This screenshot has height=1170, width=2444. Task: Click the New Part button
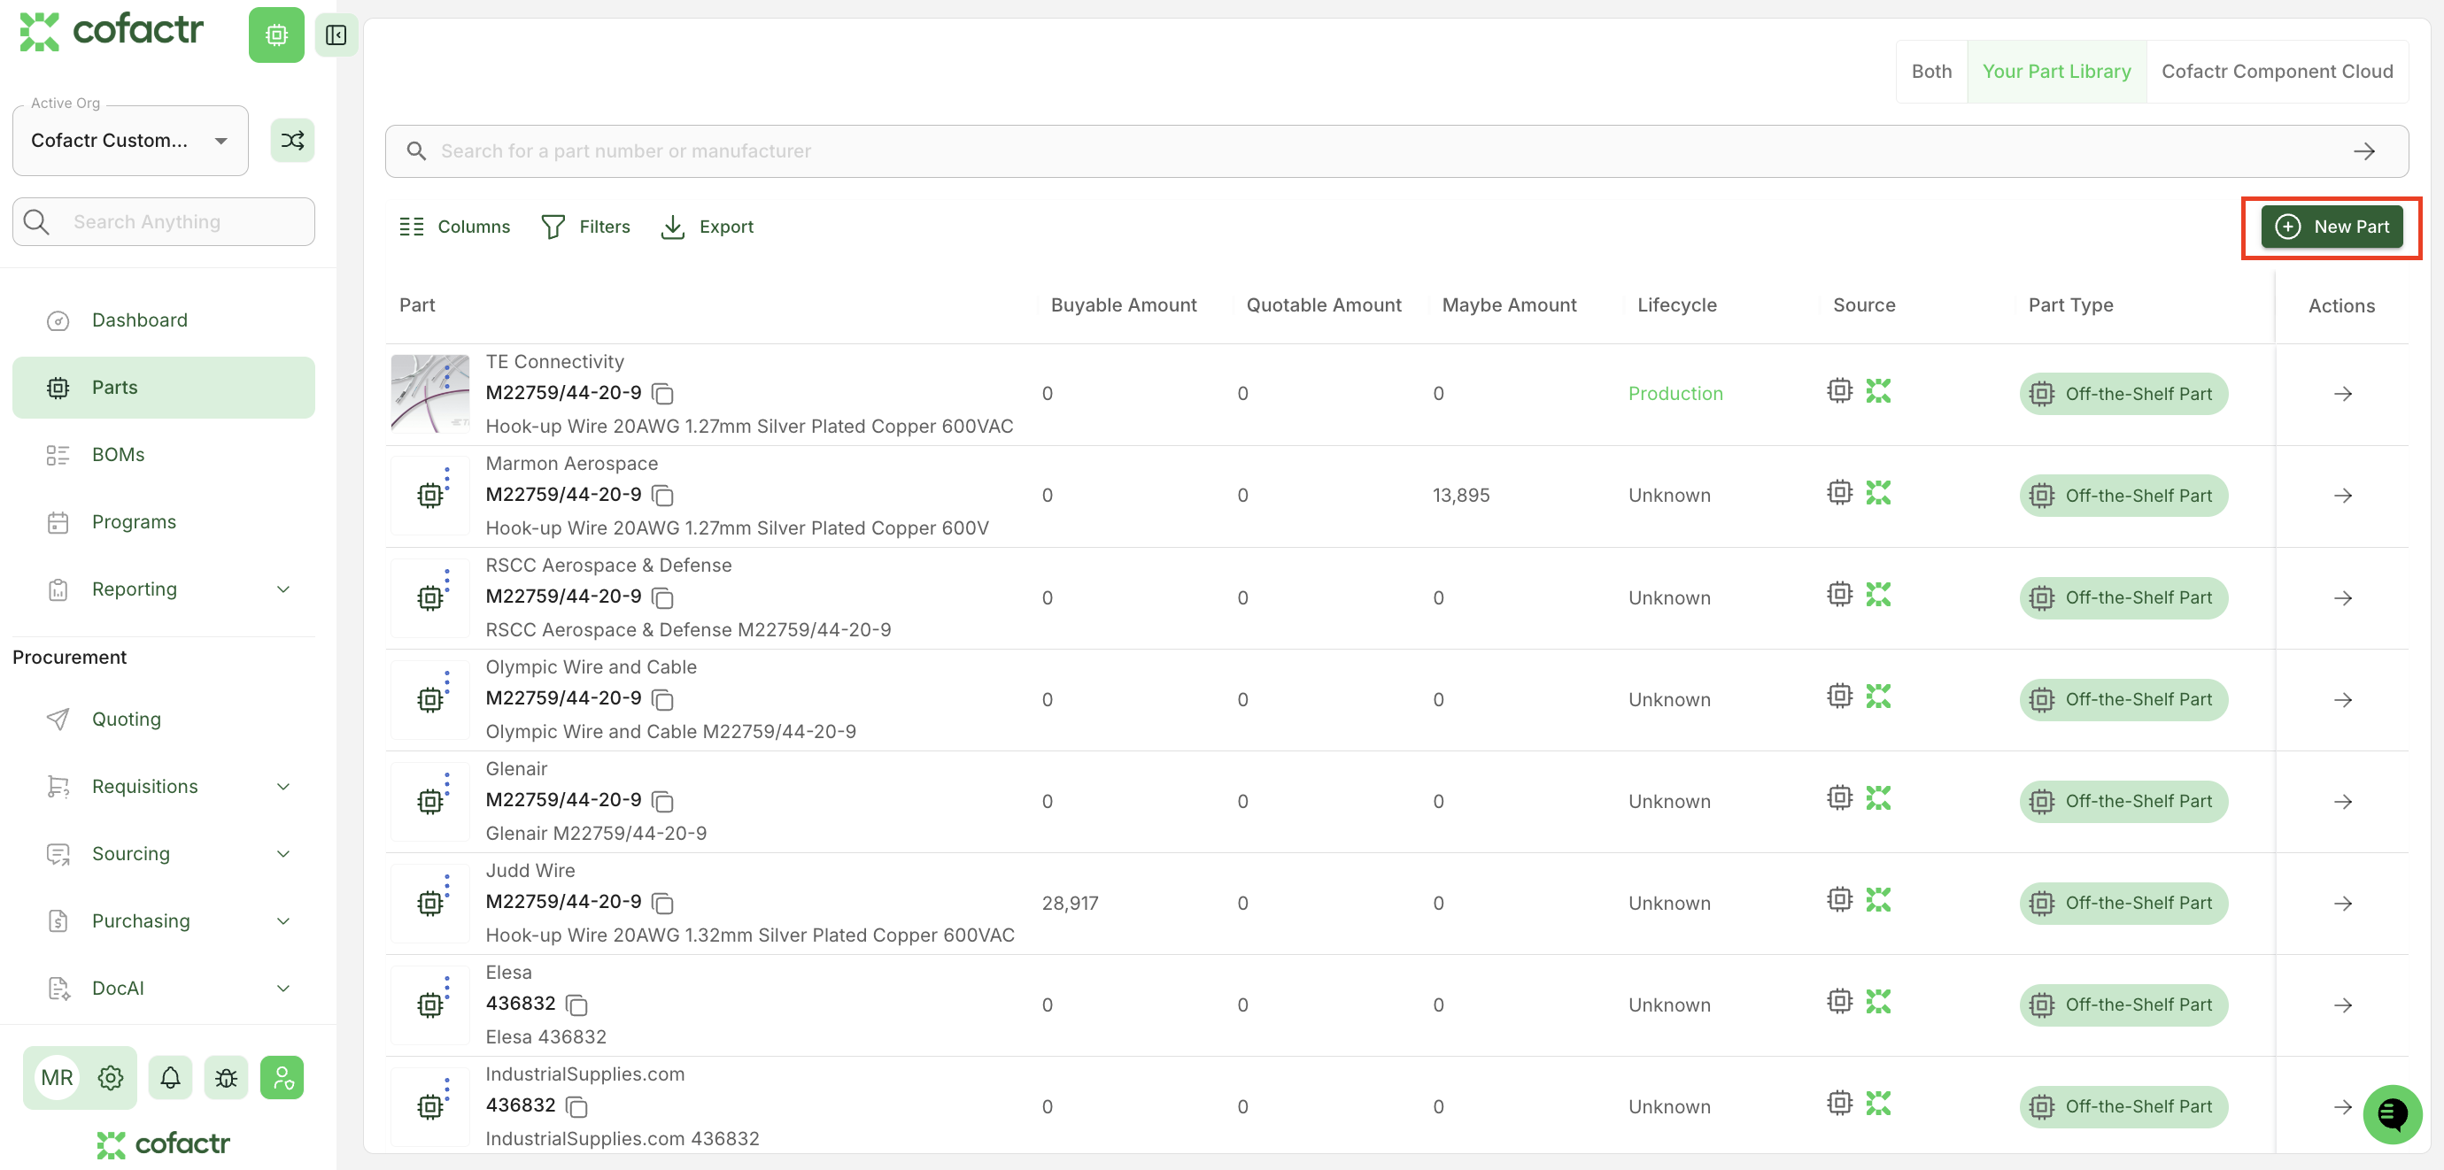(x=2331, y=227)
